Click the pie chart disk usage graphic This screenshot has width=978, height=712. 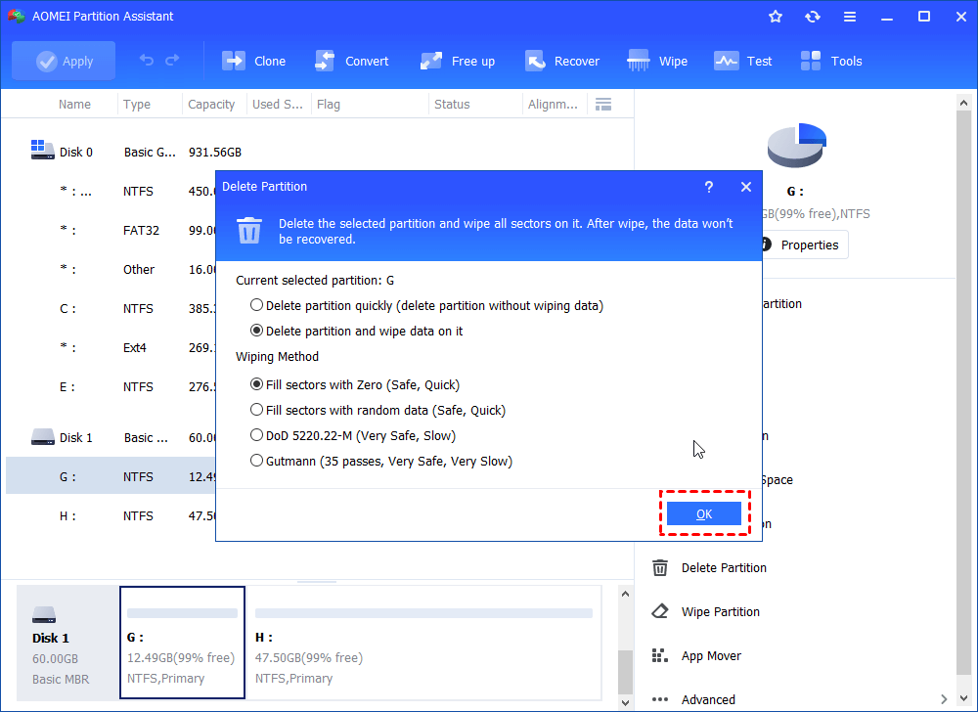pyautogui.click(x=796, y=146)
